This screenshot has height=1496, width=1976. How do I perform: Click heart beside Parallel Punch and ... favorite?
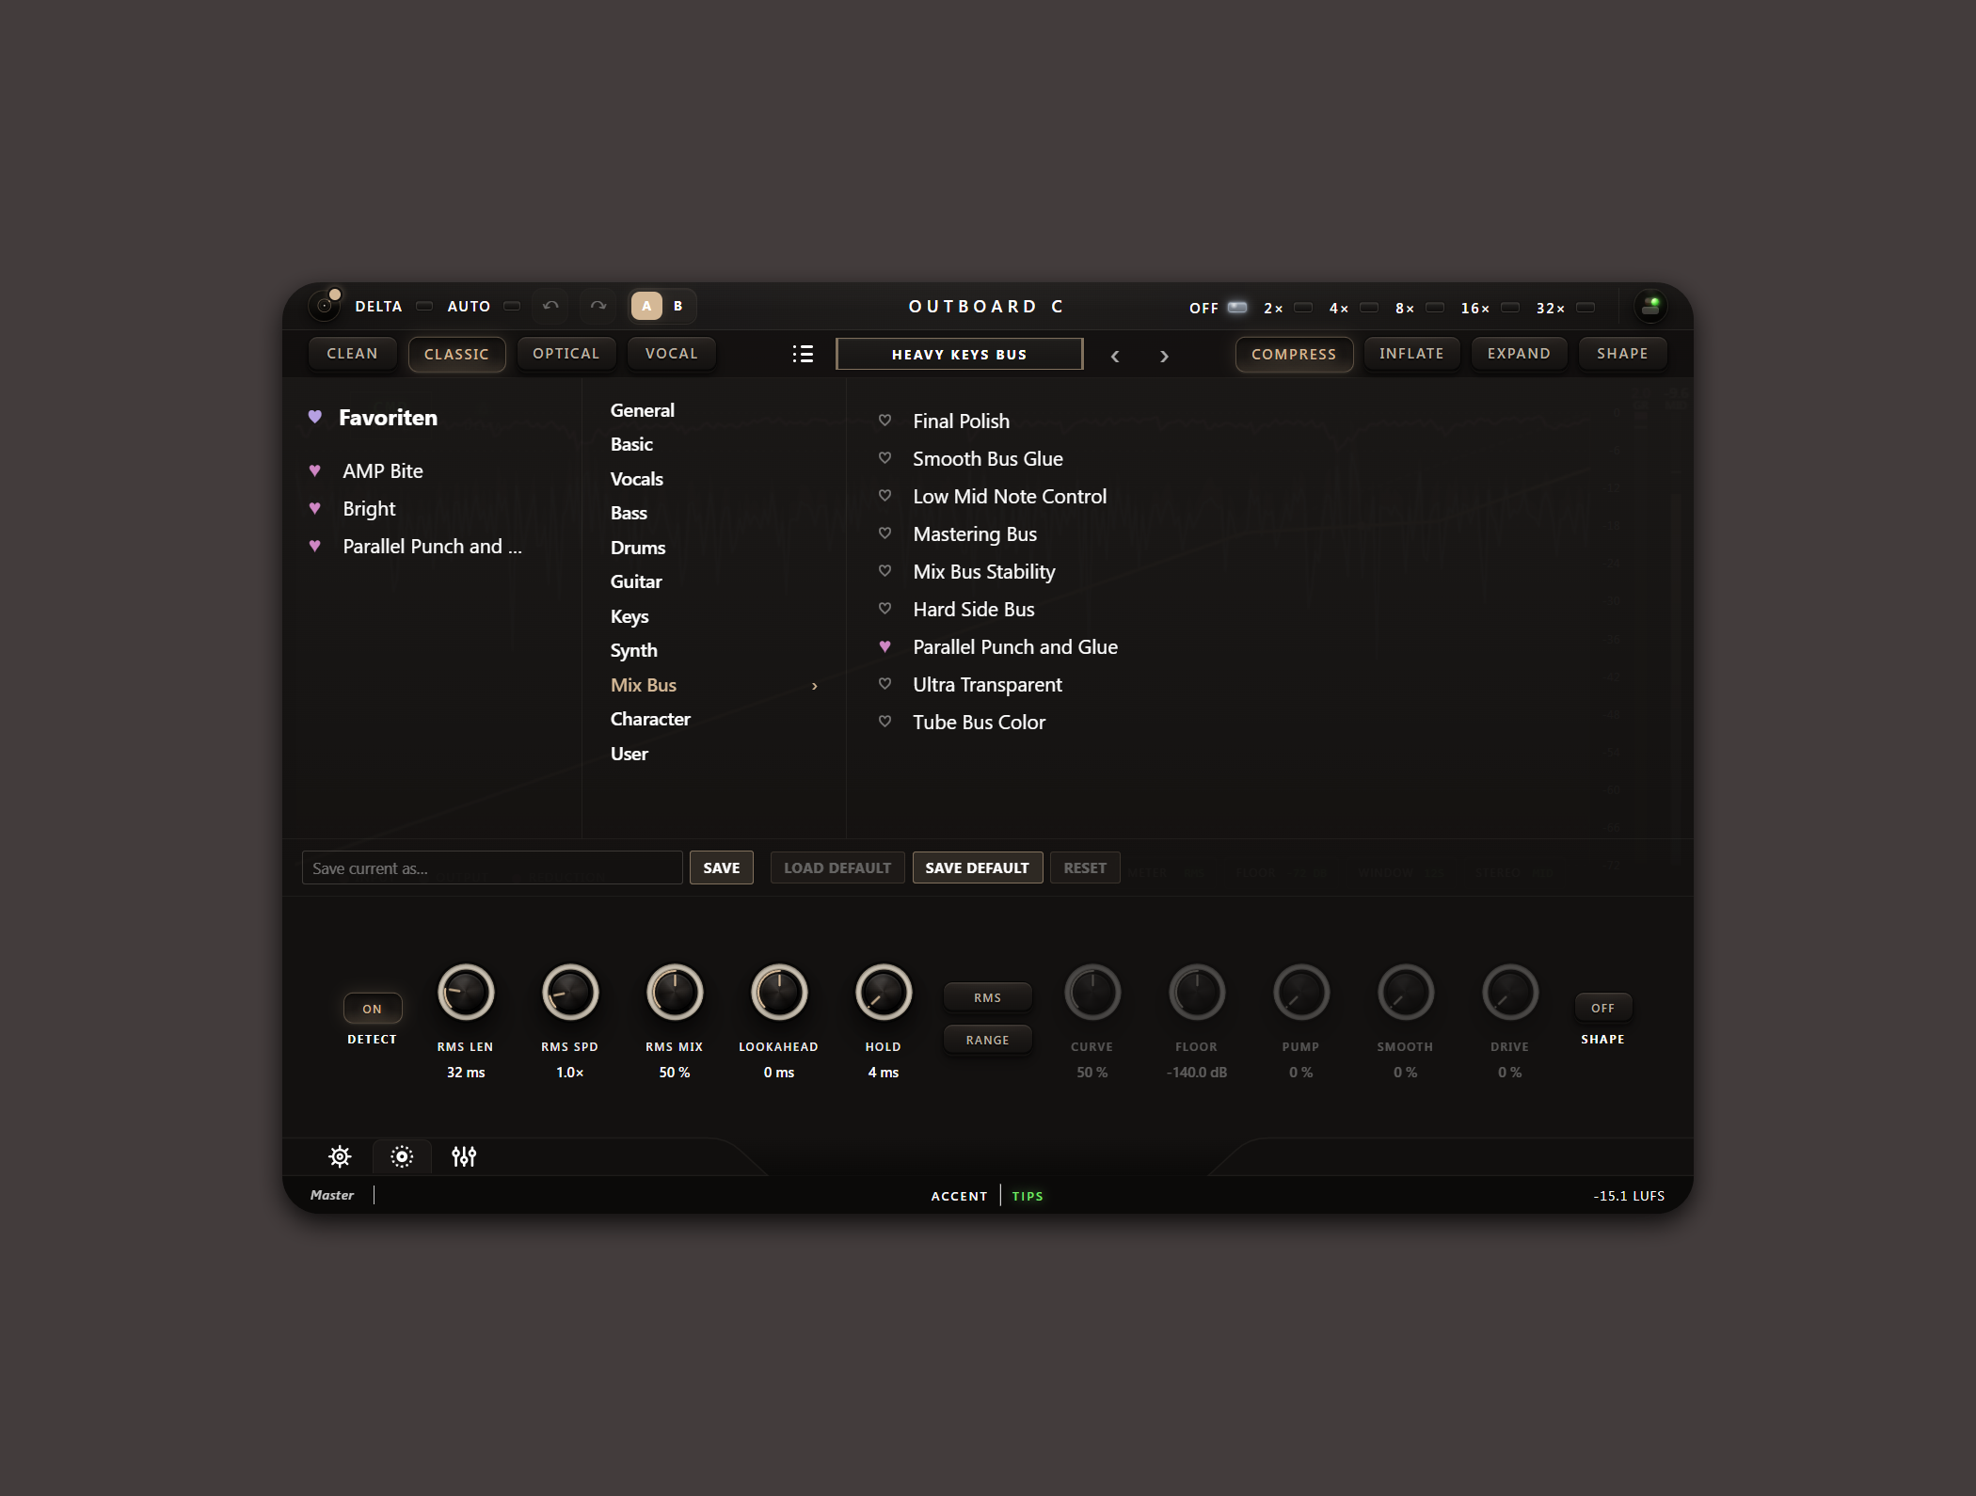pos(315,546)
